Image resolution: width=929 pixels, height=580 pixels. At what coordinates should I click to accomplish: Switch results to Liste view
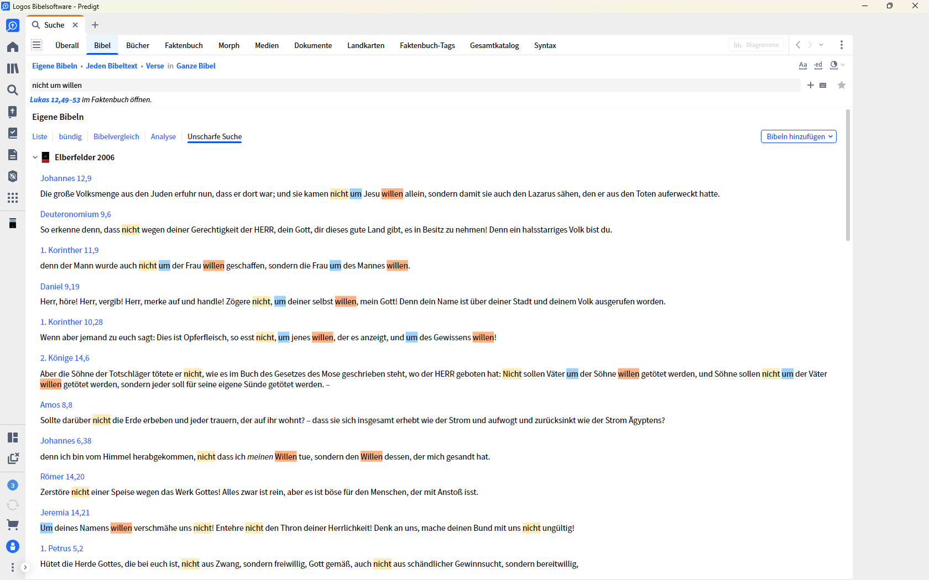[x=40, y=136]
